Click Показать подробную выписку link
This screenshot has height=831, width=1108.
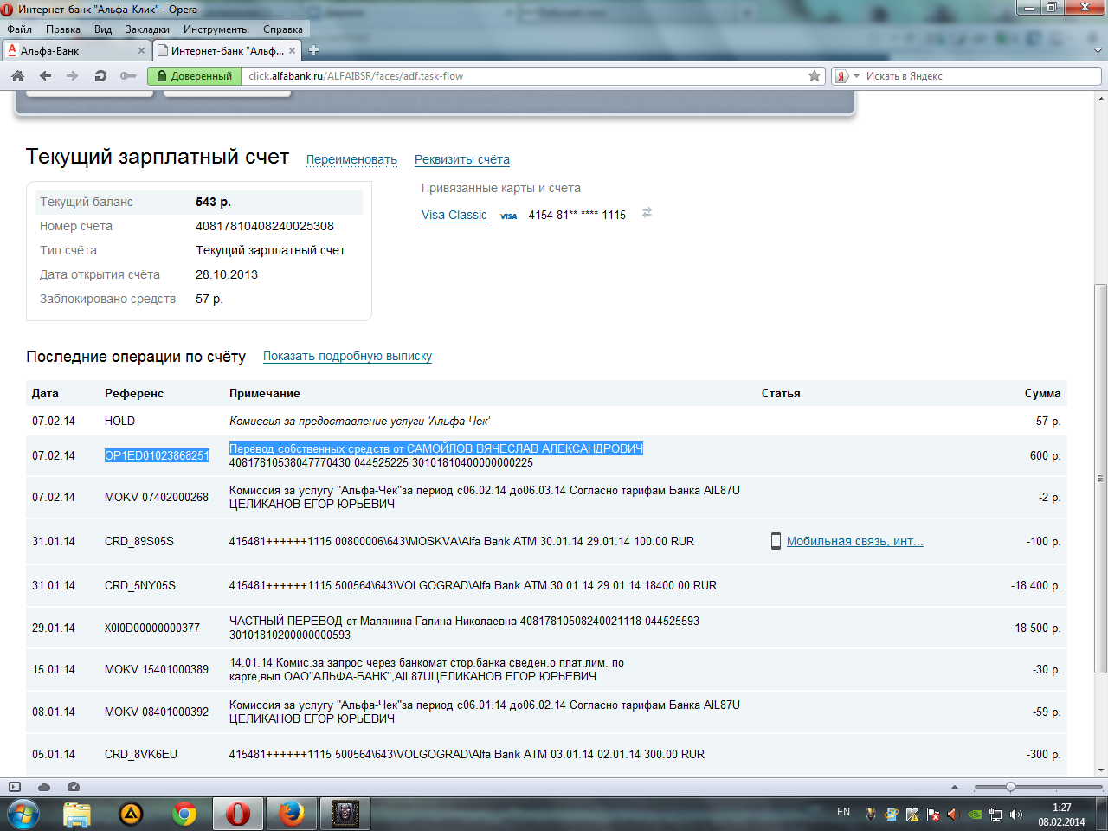(347, 356)
